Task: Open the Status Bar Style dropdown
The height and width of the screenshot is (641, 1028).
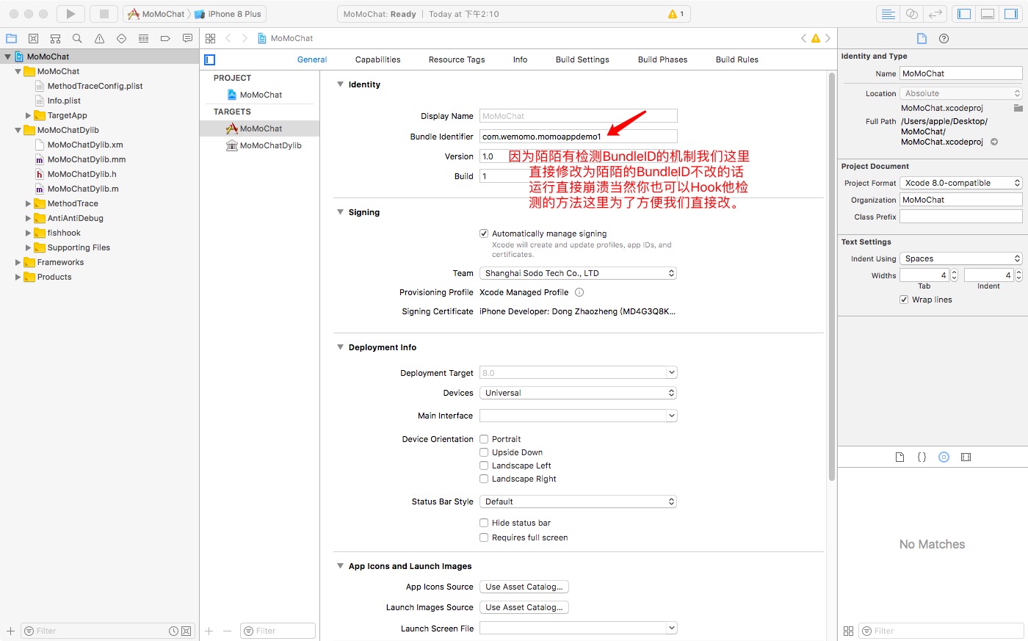Action: click(578, 501)
